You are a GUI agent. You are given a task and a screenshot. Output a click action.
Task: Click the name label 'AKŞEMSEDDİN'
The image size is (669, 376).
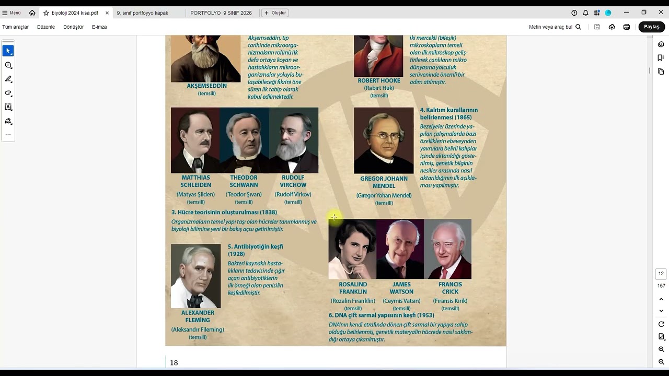click(x=207, y=86)
